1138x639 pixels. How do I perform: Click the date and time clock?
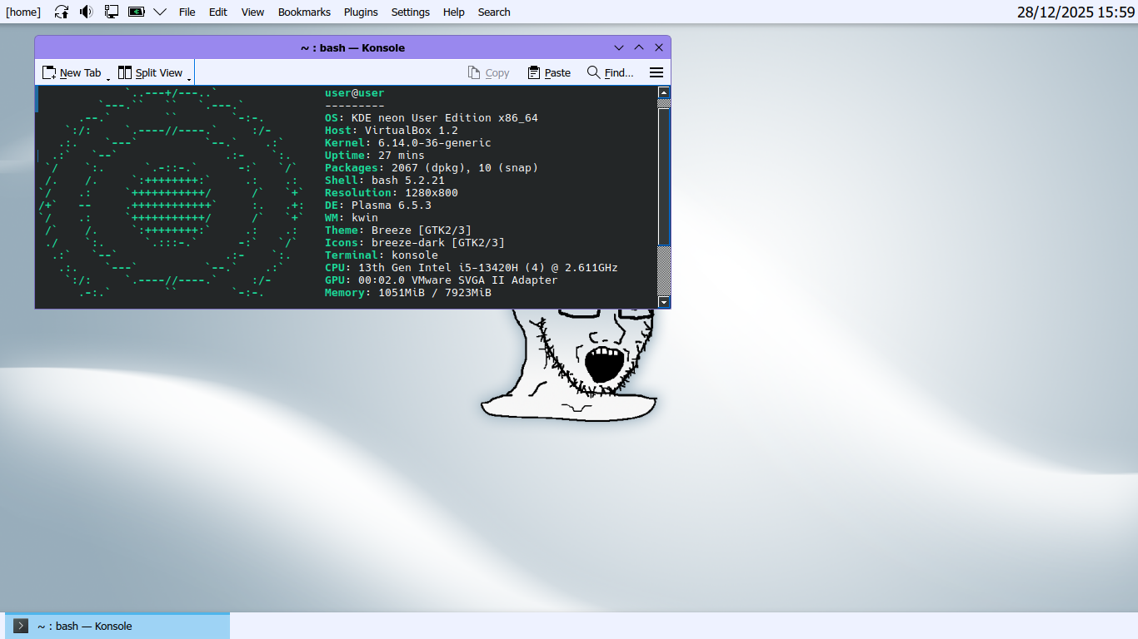(1076, 12)
